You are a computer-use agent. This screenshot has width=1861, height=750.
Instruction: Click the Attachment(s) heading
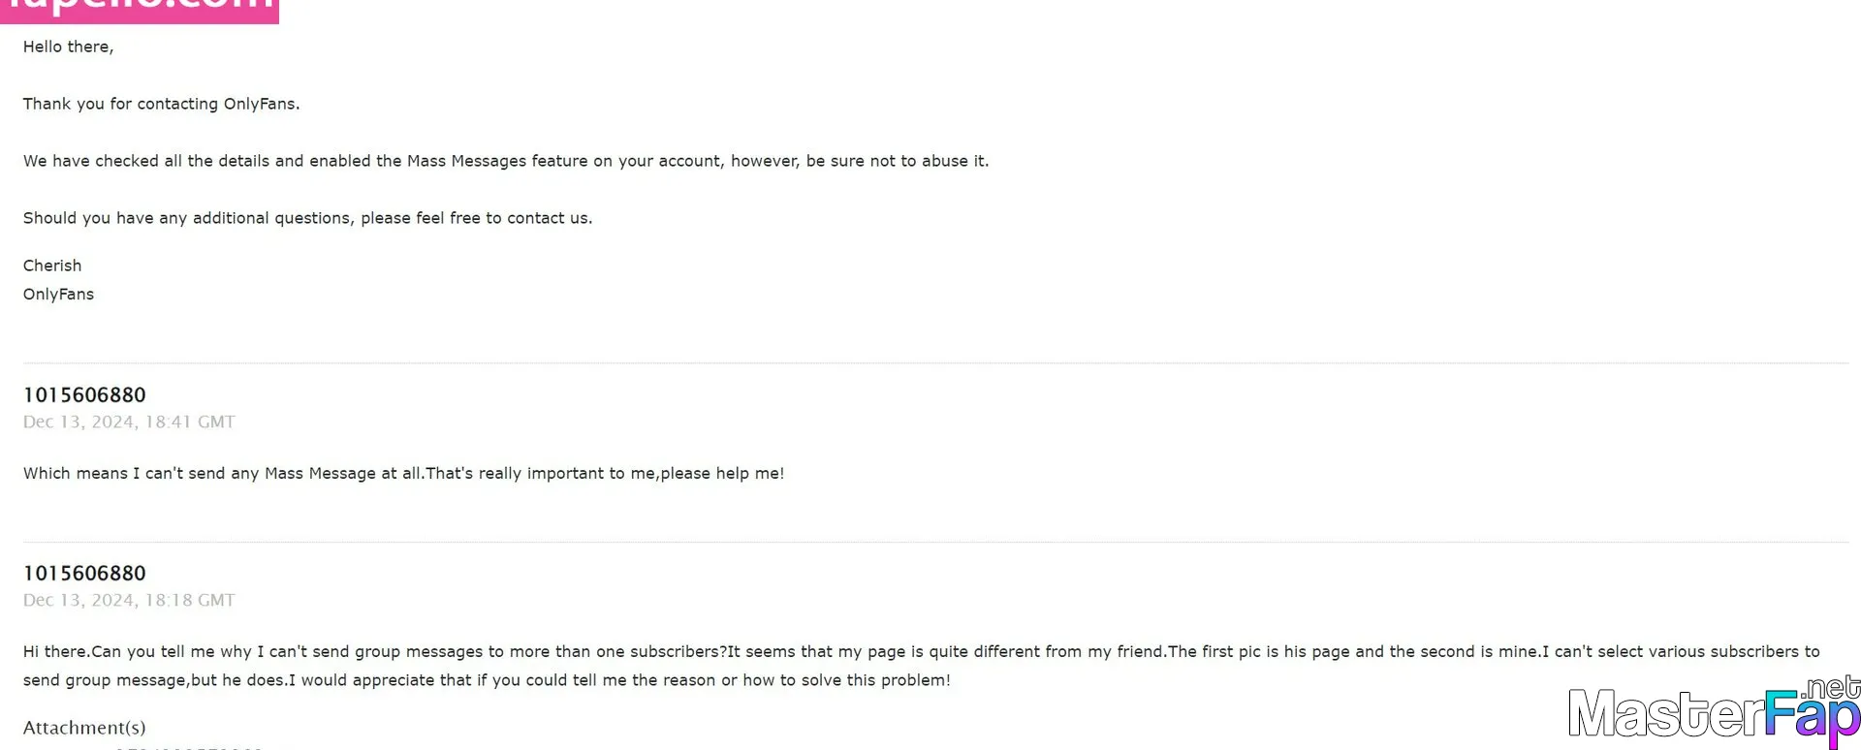84,728
